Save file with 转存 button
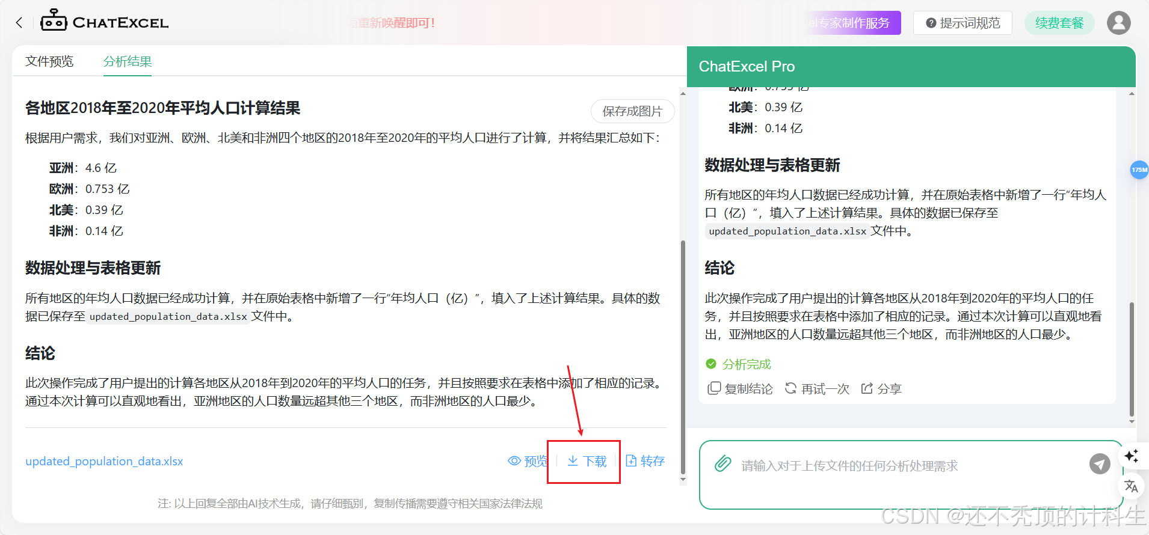This screenshot has height=535, width=1149. point(645,461)
